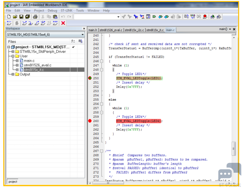Close the Workspace panel

point(84,28)
